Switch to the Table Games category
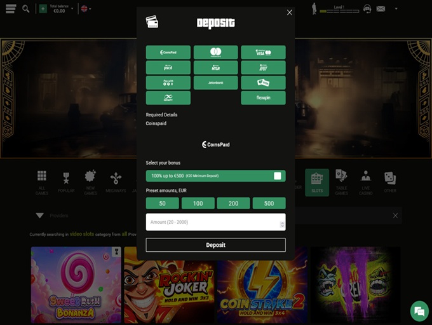Image resolution: width=432 pixels, height=325 pixels. [341, 182]
